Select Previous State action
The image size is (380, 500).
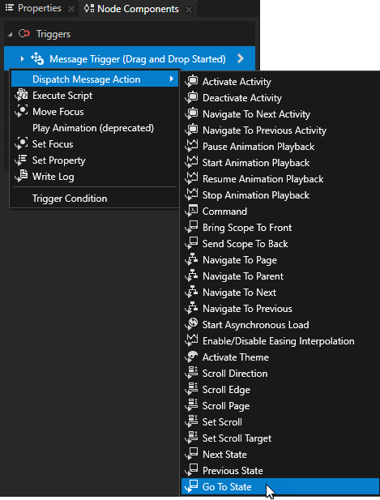click(280, 471)
